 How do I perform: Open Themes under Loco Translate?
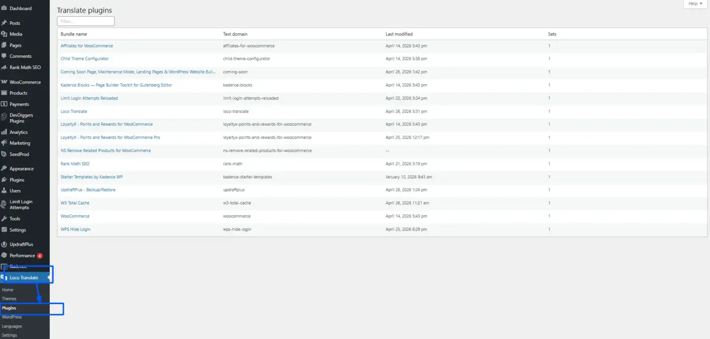9,299
